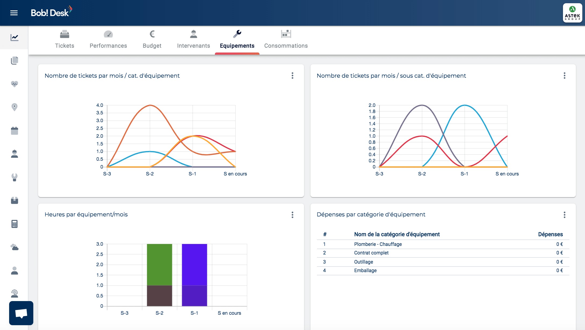The width and height of the screenshot is (585, 330).
Task: Click the green S-2 bar segment
Action: click(159, 265)
